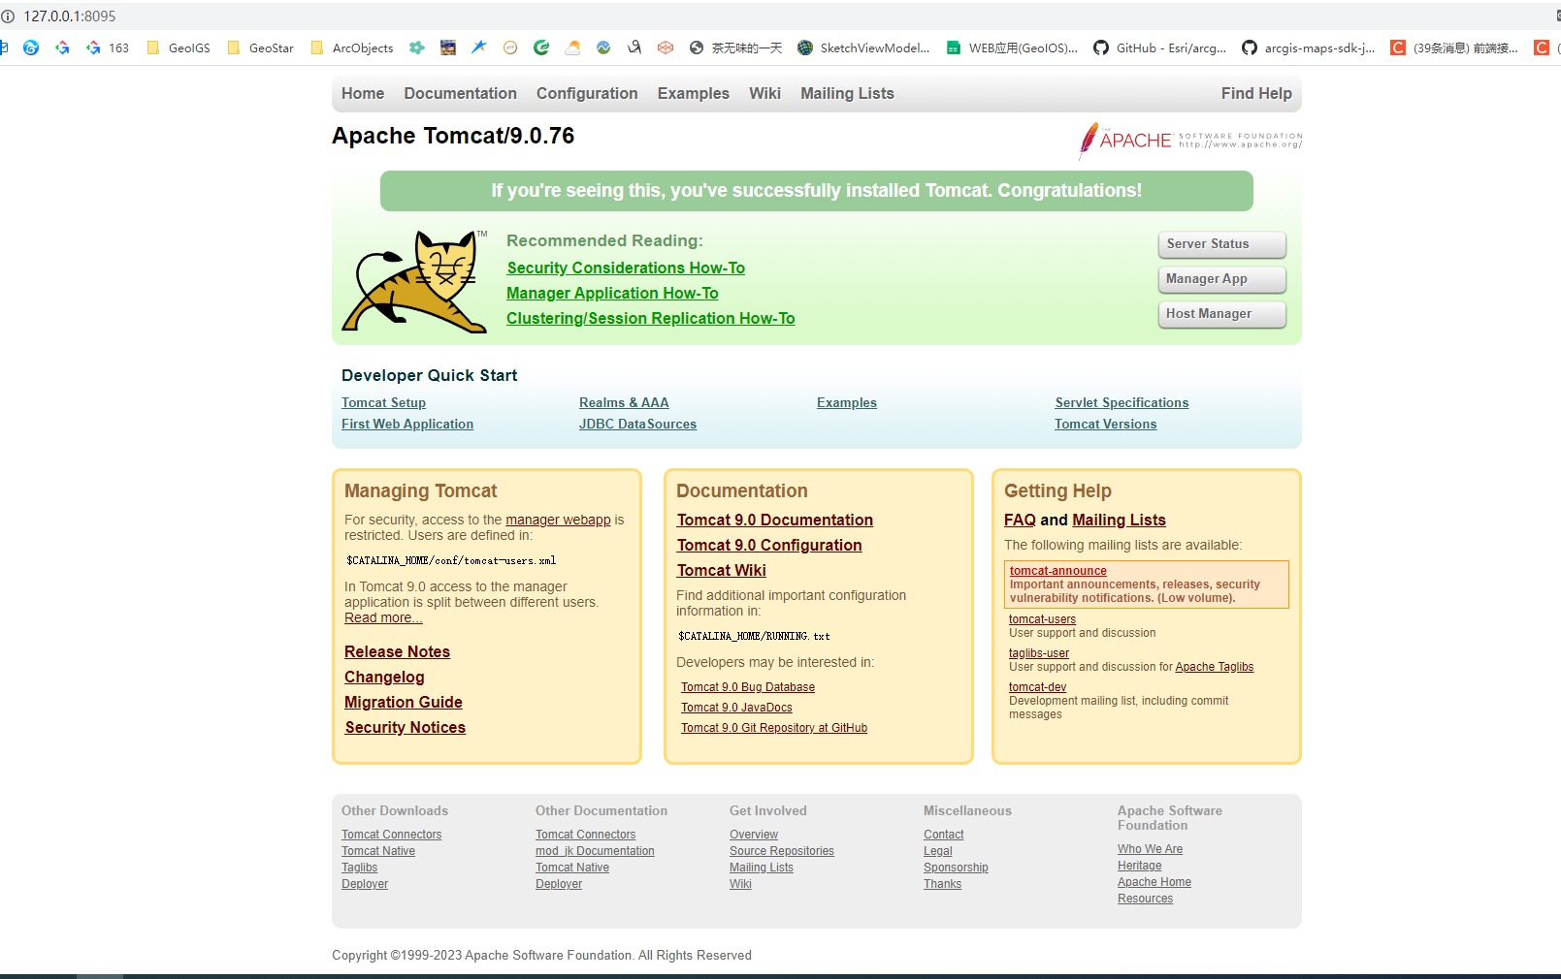
Task: Open the GitHub - Esri/arcg bookmark
Action: click(x=1160, y=47)
